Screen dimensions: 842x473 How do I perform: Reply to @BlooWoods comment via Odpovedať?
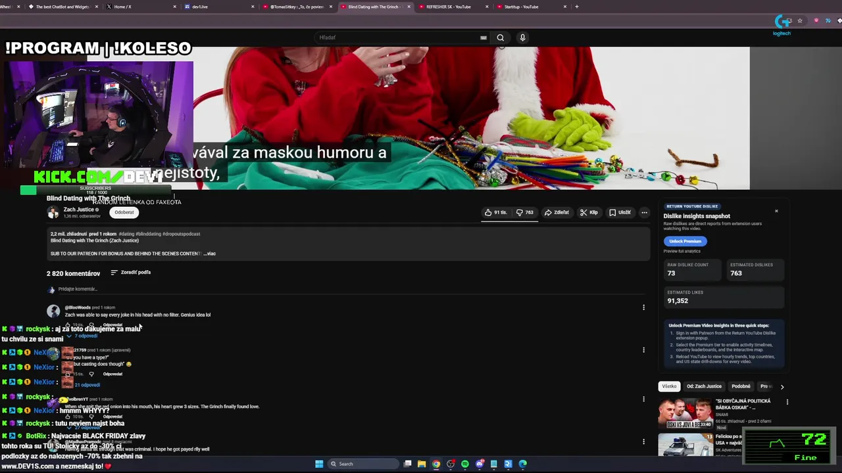click(x=112, y=325)
